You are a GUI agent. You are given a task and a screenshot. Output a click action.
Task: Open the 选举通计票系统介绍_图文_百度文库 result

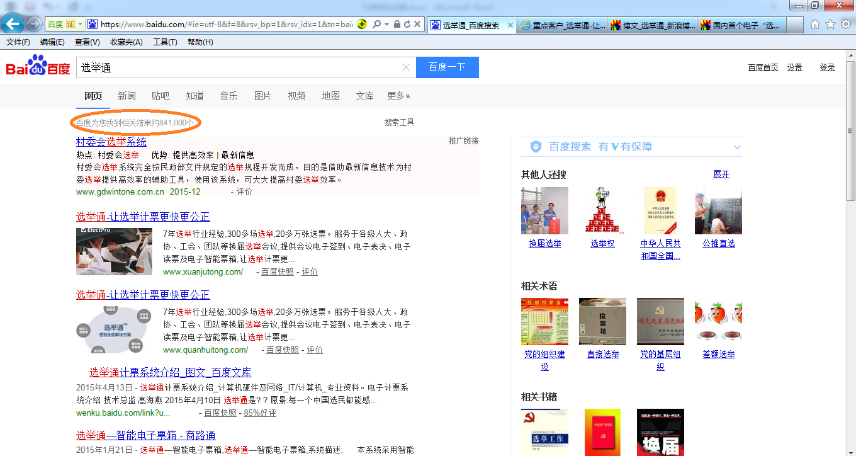coord(170,372)
